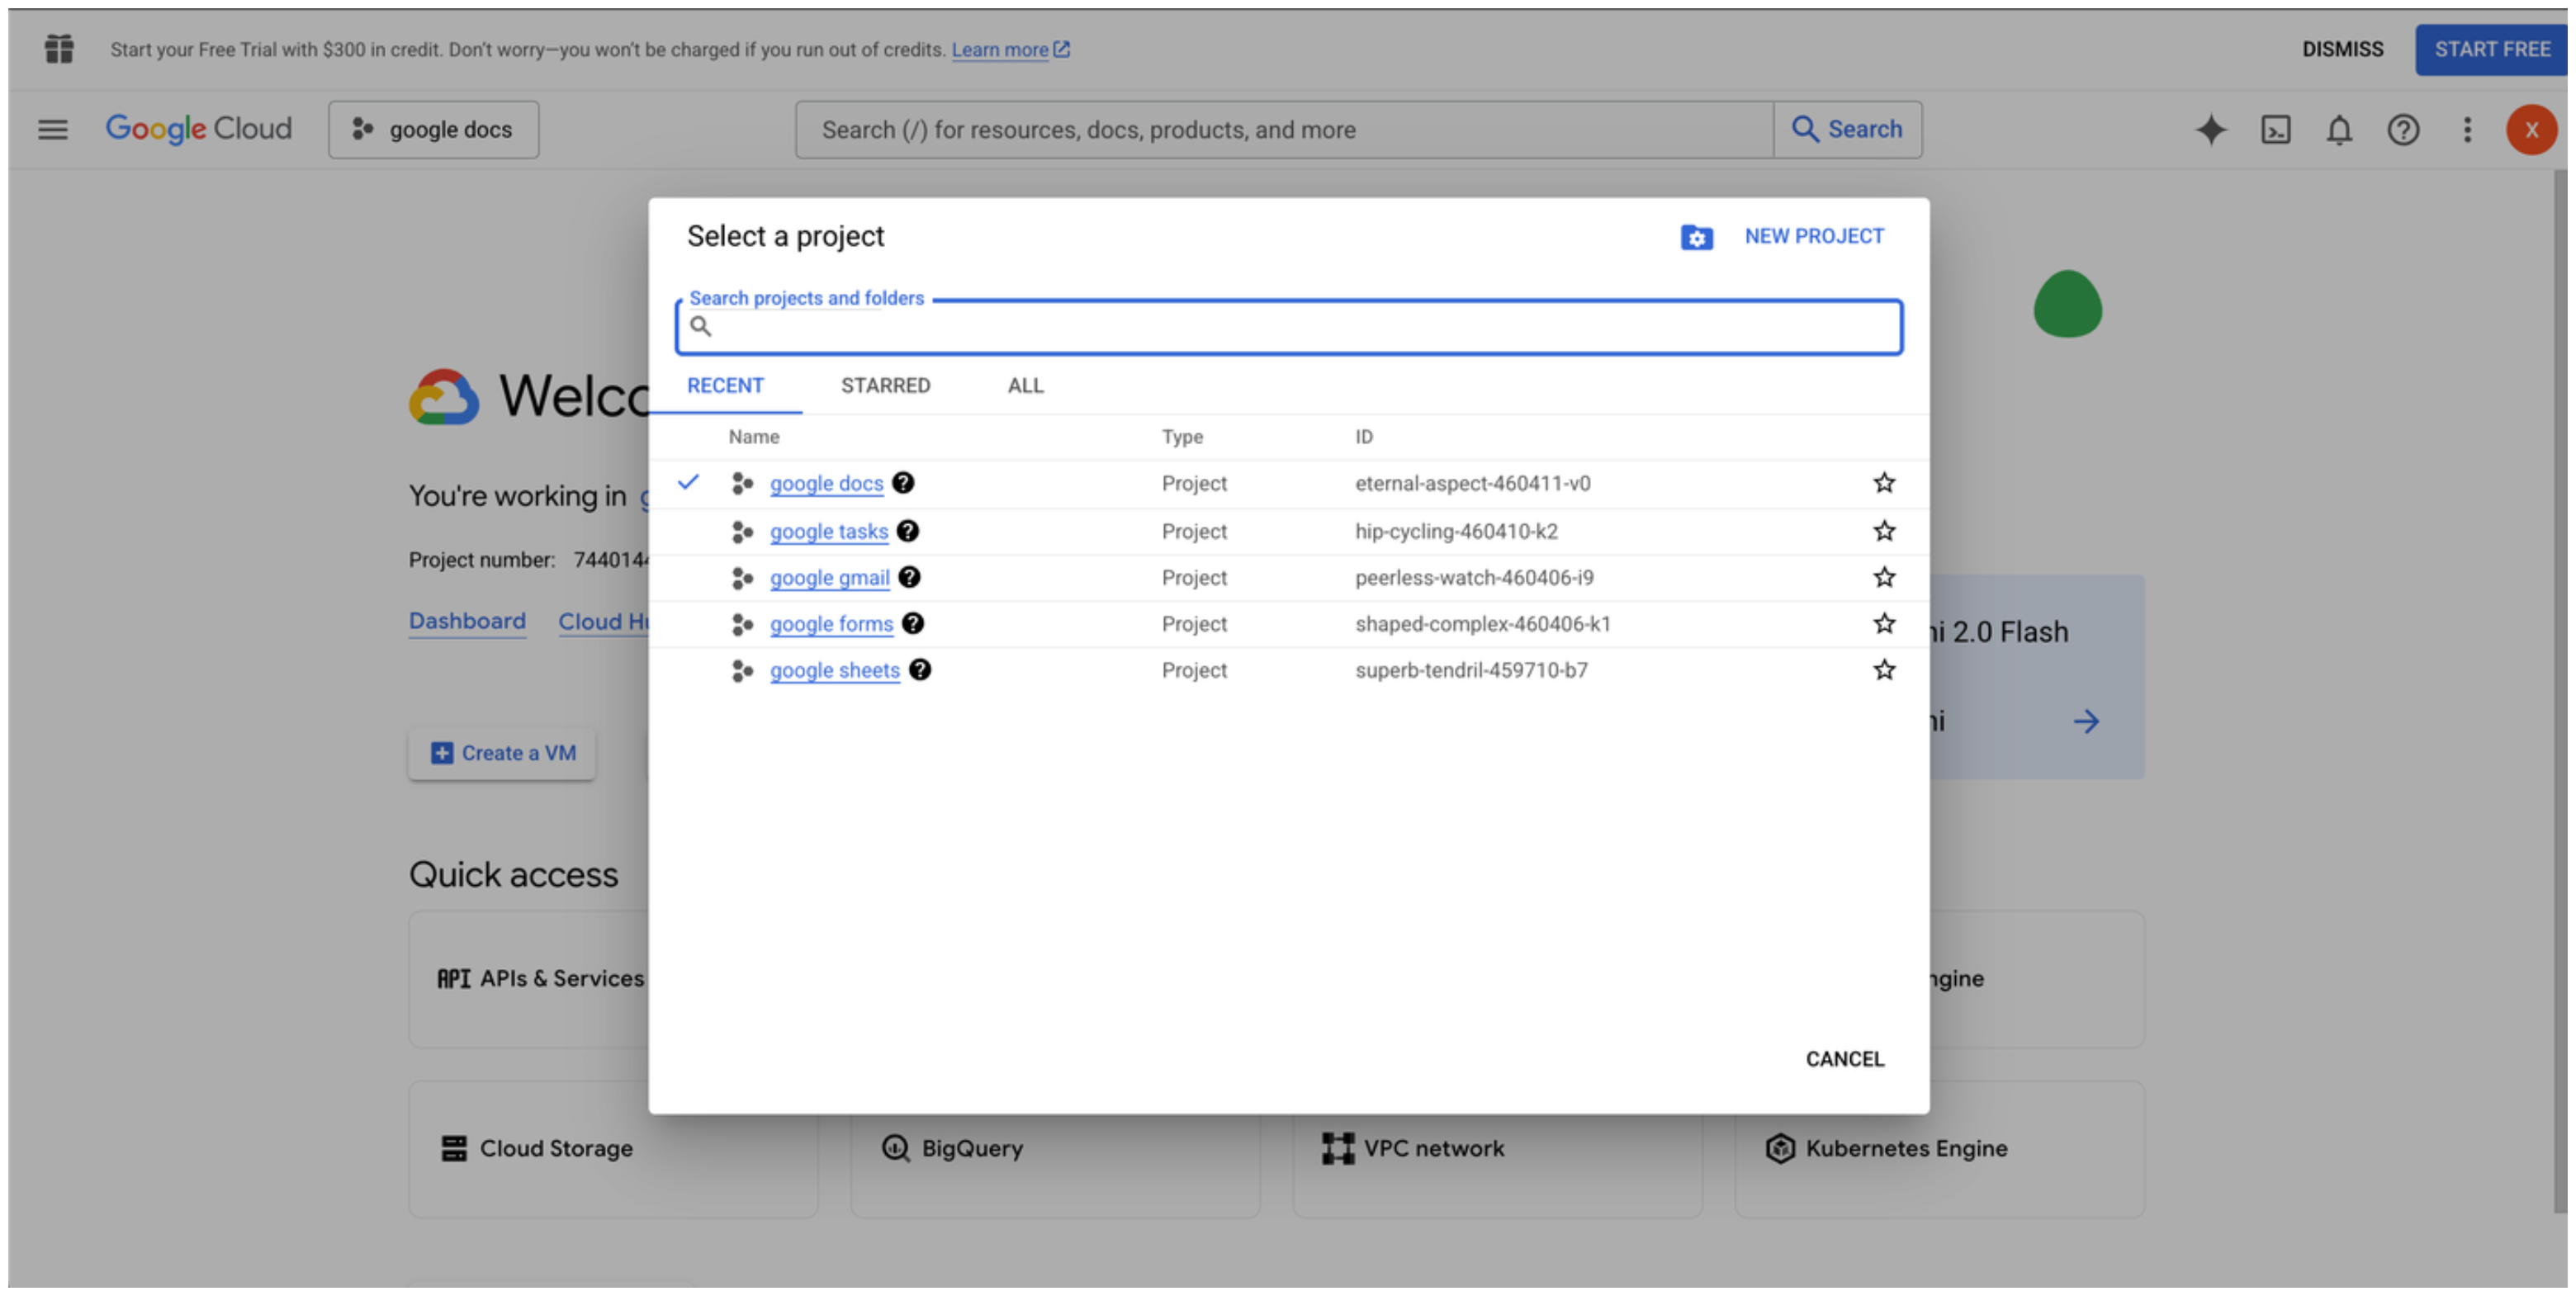Click the CANCEL button
The width and height of the screenshot is (2576, 1296).
(1844, 1059)
